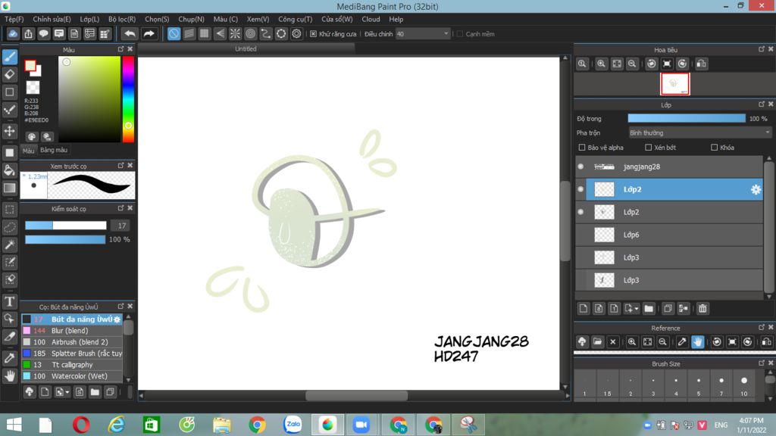This screenshot has height=436, width=776.
Task: Select the rectangular Selection tool
Action: pos(9,210)
